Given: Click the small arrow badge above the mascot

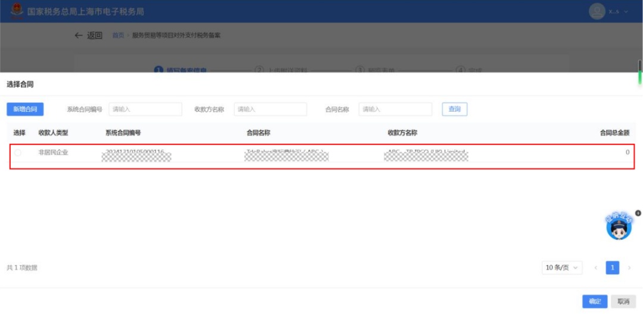Looking at the screenshot, I should [x=638, y=213].
